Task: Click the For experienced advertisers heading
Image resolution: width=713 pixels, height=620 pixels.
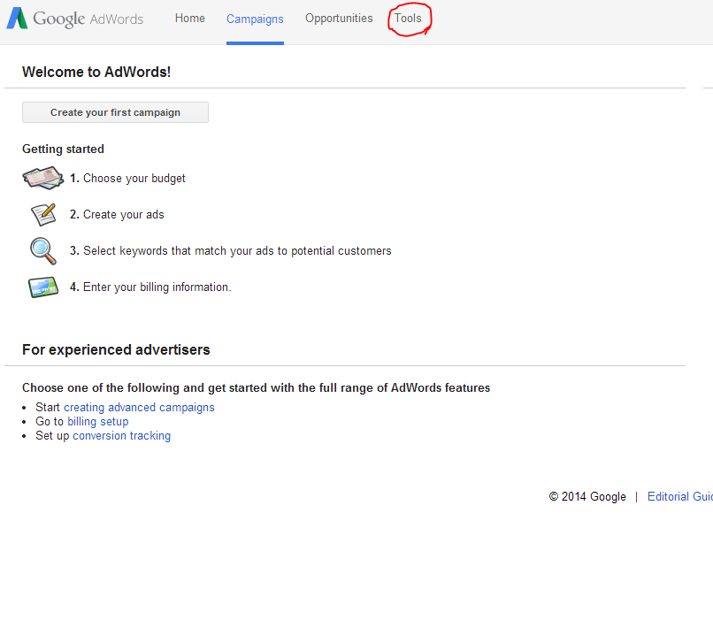Action: pyautogui.click(x=116, y=350)
